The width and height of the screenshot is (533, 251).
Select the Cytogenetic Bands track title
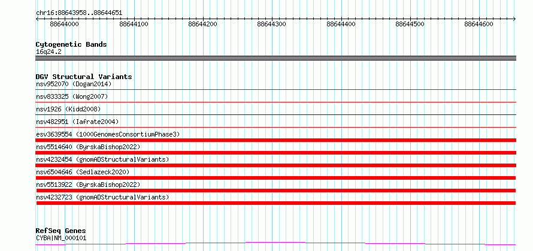tap(71, 44)
